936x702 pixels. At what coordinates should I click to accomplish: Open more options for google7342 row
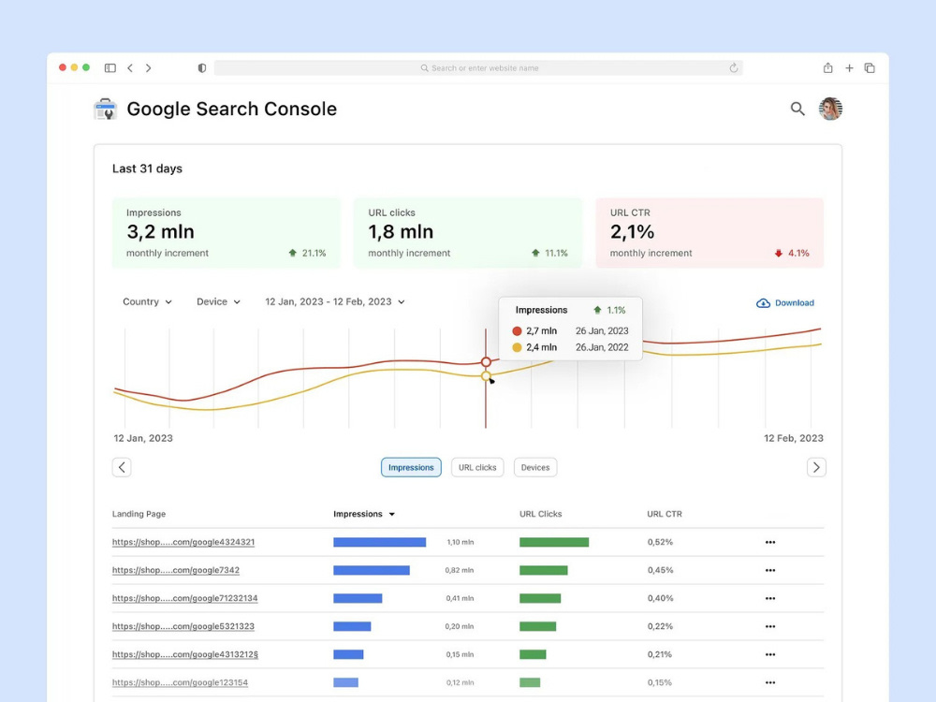click(x=770, y=570)
